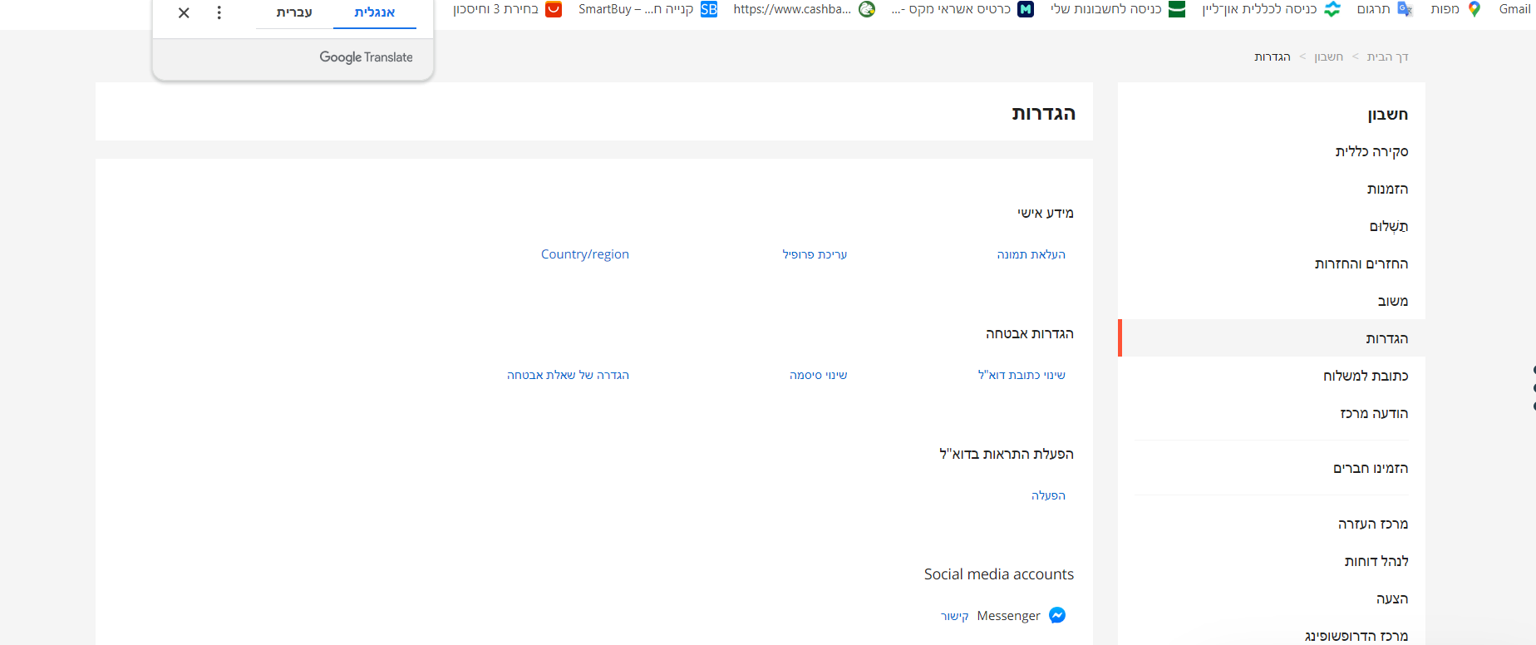Open מרכז העזרה in the sidebar
This screenshot has width=1536, height=645.
1373,524
